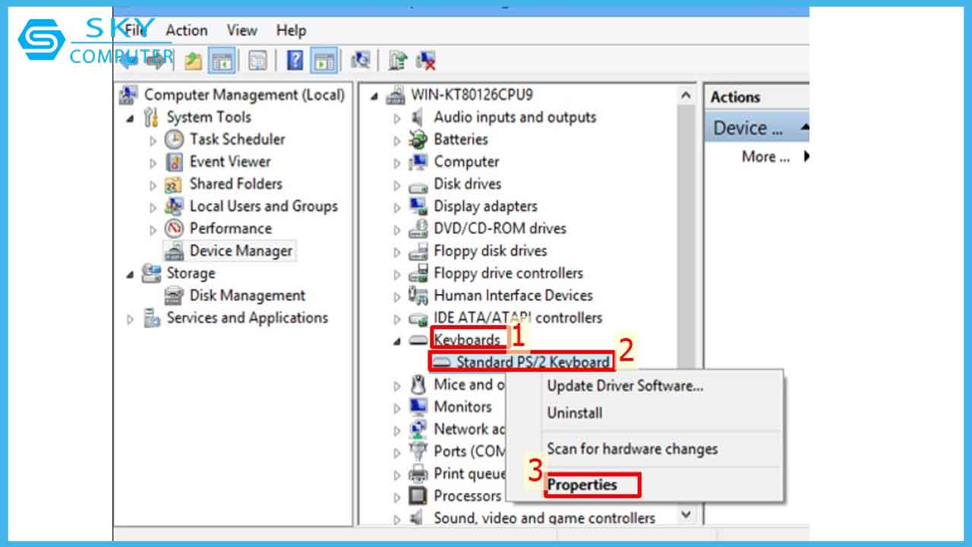Image resolution: width=972 pixels, height=547 pixels.
Task: Open the Action menu
Action: (x=186, y=30)
